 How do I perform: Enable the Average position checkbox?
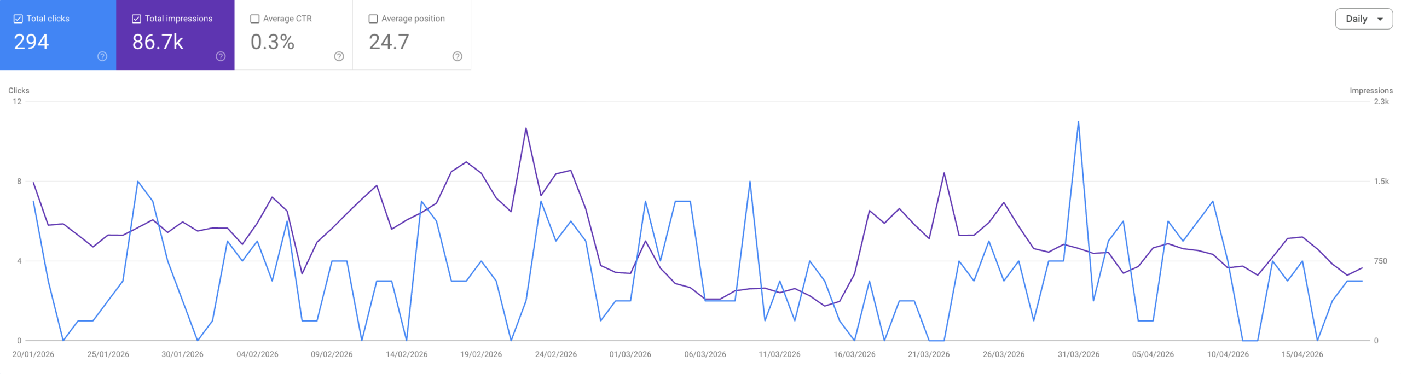point(373,18)
